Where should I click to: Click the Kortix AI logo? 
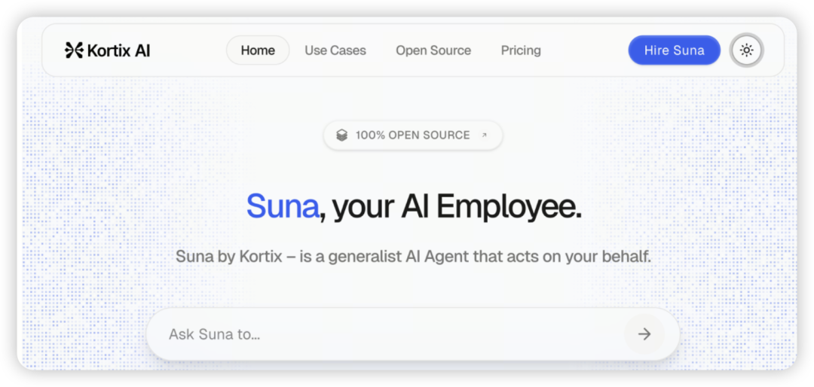108,50
